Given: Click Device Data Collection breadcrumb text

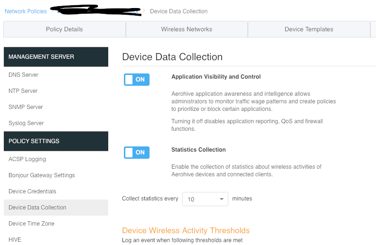Looking at the screenshot, I should (x=179, y=11).
